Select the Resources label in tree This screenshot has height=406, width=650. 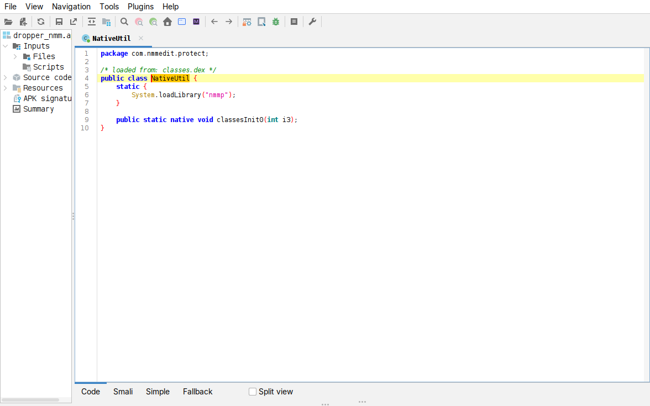[x=43, y=88]
